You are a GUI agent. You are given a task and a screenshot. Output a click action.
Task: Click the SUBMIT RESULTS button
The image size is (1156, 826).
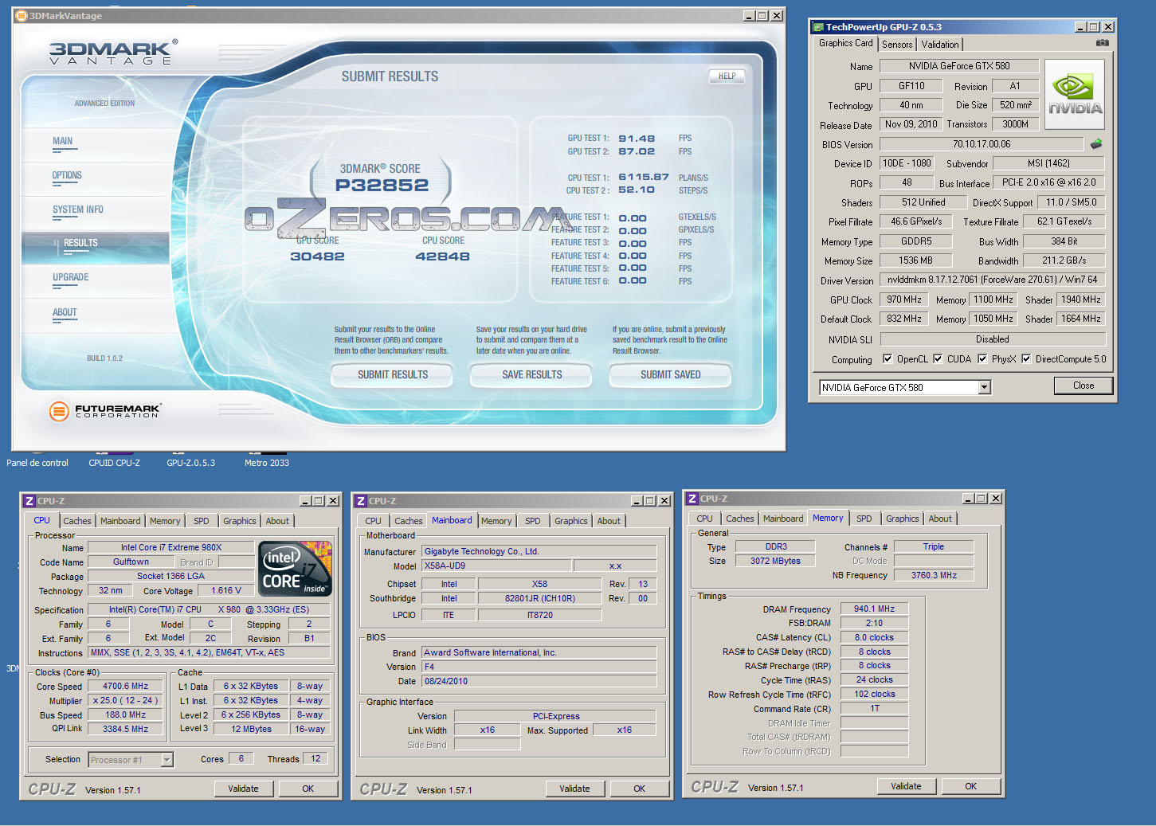pyautogui.click(x=392, y=374)
